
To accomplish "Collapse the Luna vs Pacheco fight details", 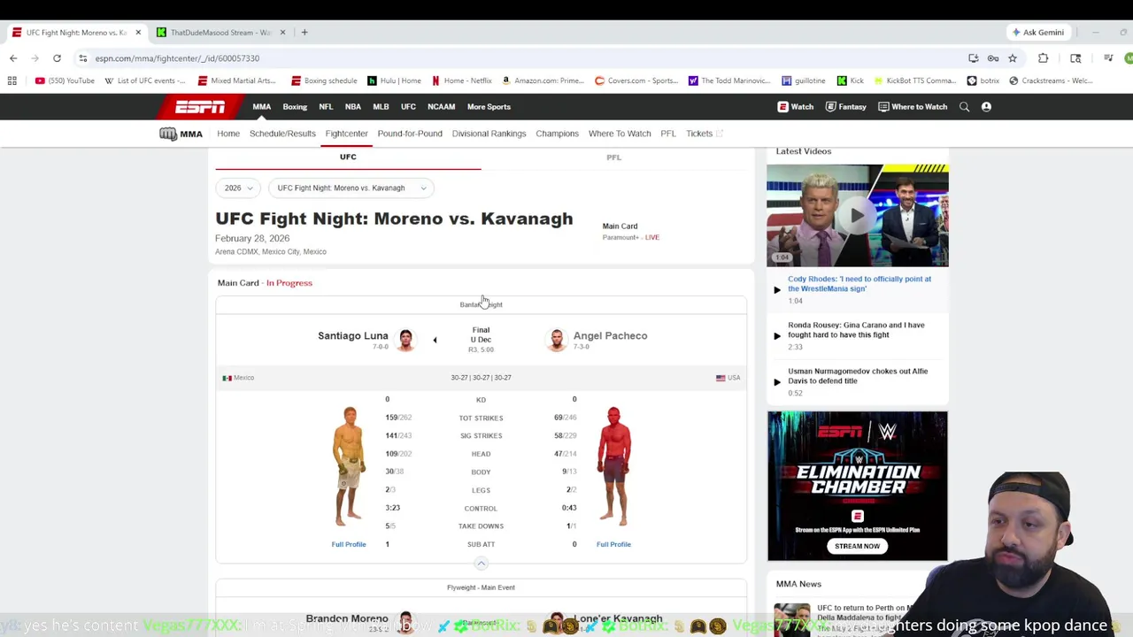I will [x=481, y=564].
